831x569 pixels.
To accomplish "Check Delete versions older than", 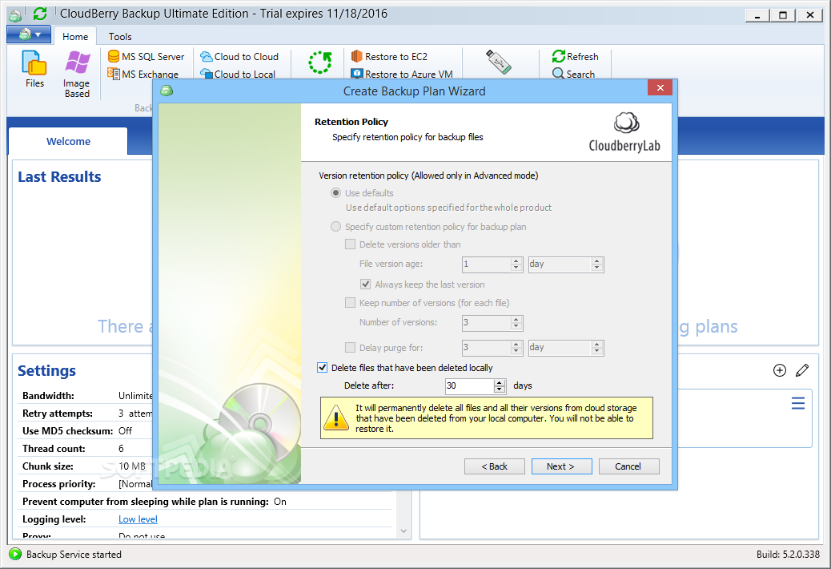I will point(350,244).
